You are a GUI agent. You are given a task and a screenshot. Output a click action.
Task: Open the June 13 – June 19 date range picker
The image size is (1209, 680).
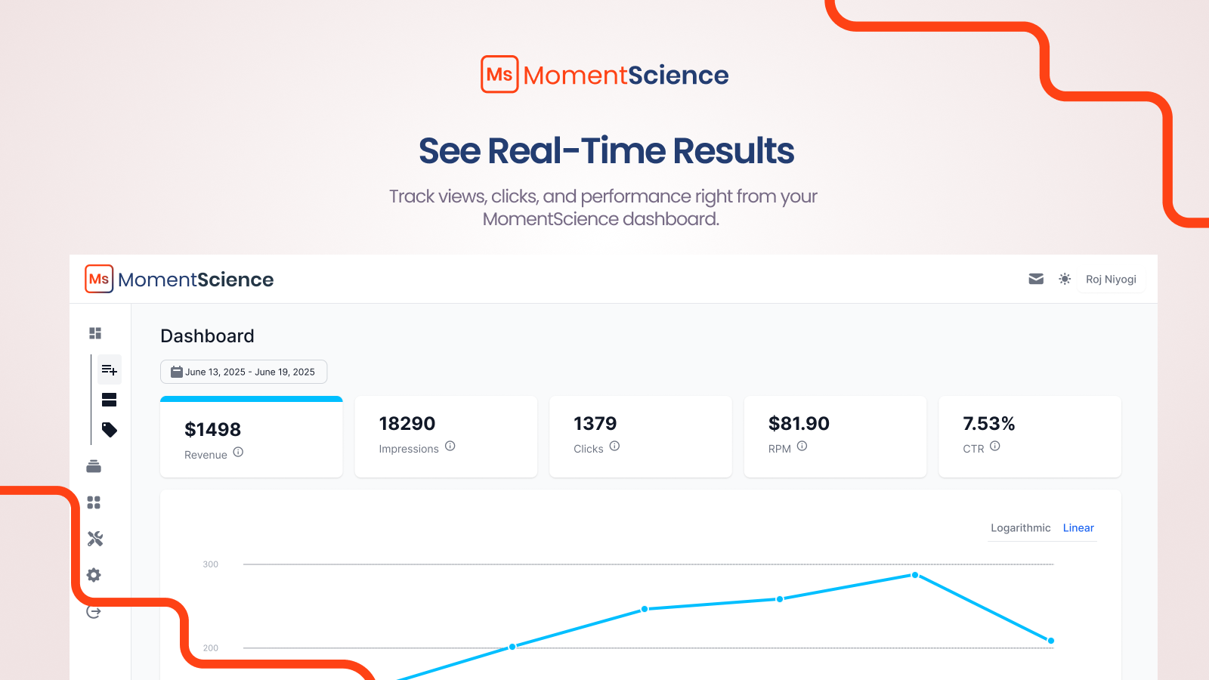[x=243, y=372]
